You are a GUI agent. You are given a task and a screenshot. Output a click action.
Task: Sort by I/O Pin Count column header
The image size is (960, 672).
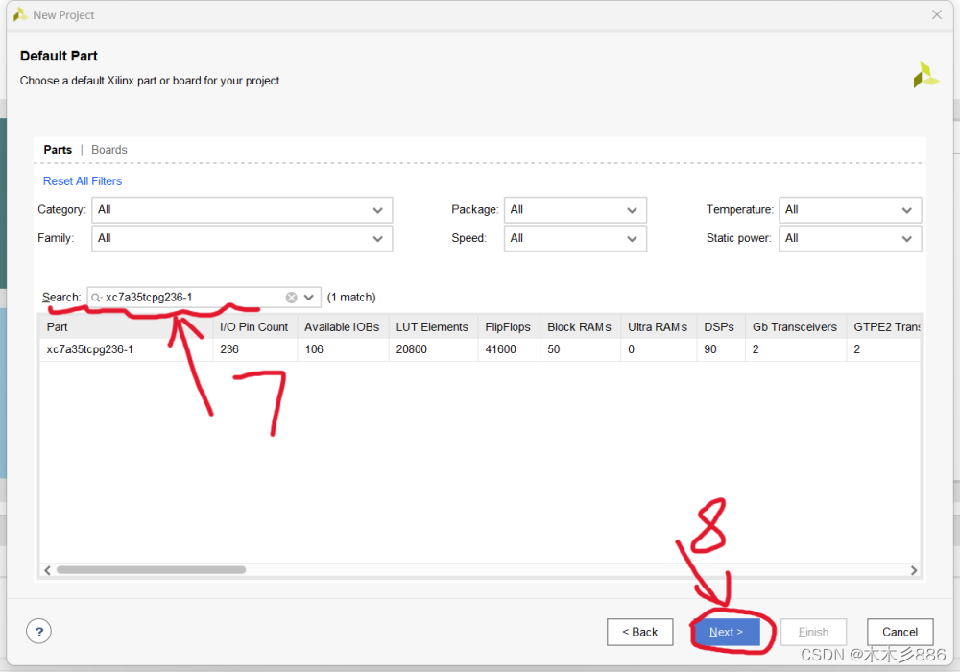[254, 326]
